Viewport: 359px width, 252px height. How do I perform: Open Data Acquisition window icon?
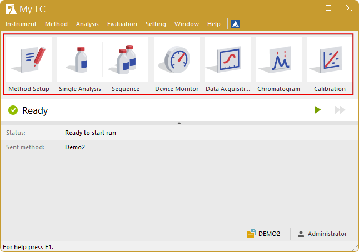pos(228,59)
